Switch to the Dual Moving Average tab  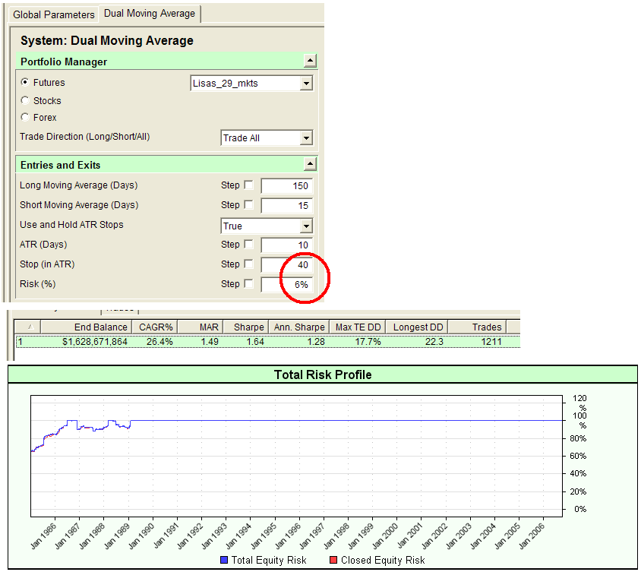149,14
